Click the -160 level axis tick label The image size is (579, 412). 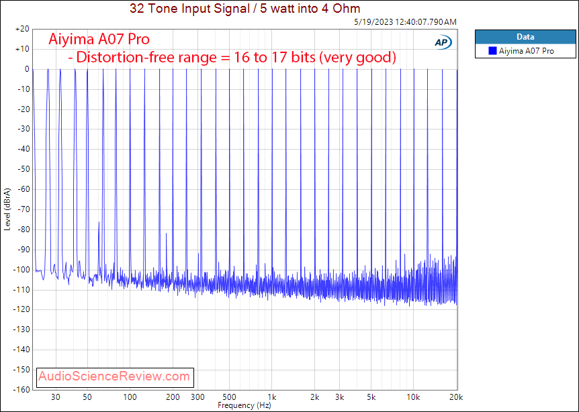coord(21,389)
